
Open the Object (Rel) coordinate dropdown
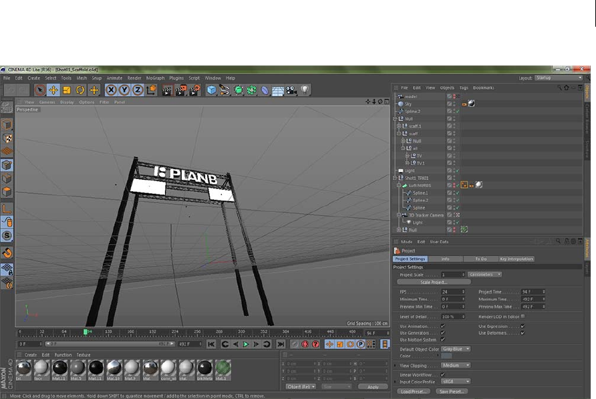pyautogui.click(x=301, y=386)
